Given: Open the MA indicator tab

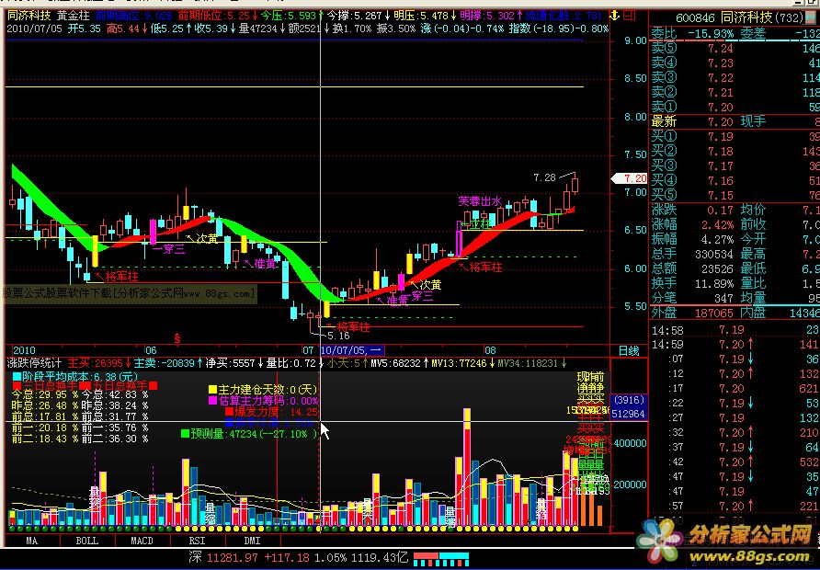Looking at the screenshot, I should click(32, 541).
